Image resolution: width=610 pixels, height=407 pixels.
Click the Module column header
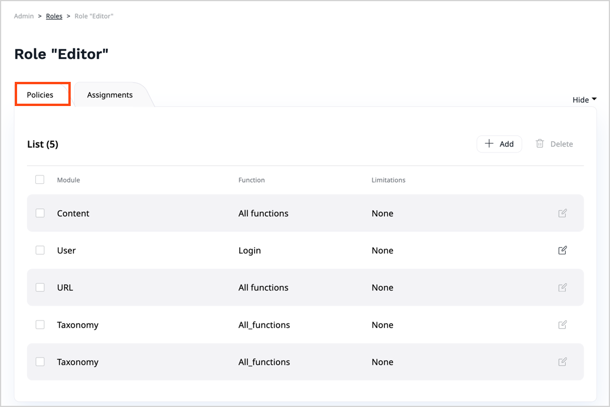point(68,180)
